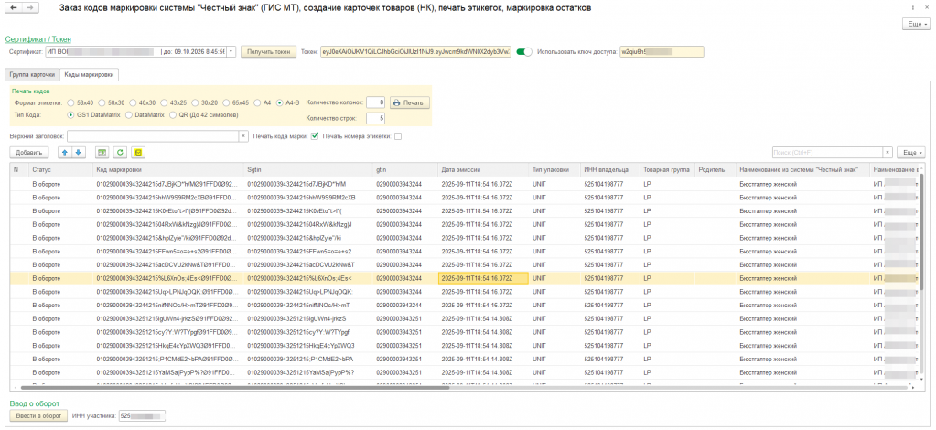Open the 'Еще' menu above the table

[910, 152]
